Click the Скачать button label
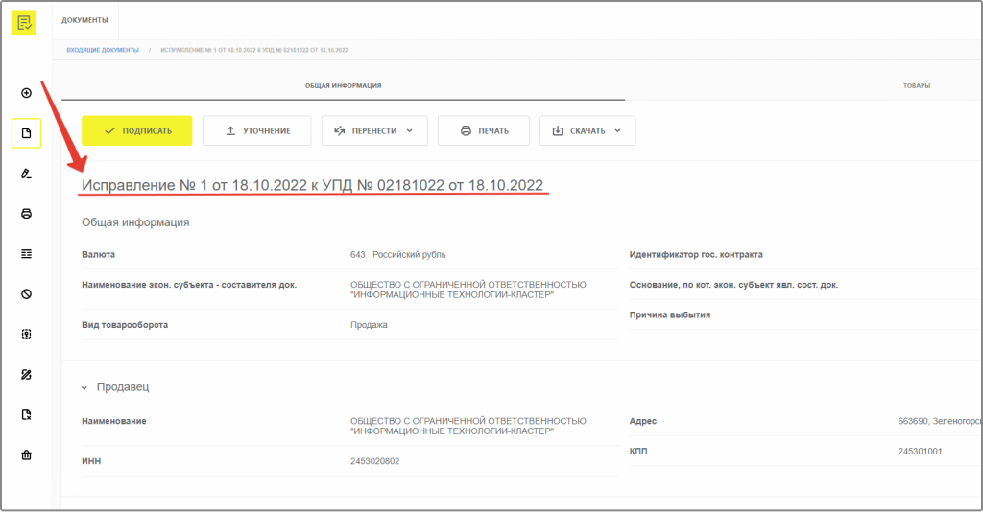Viewport: 983px width, 512px height. tap(587, 130)
